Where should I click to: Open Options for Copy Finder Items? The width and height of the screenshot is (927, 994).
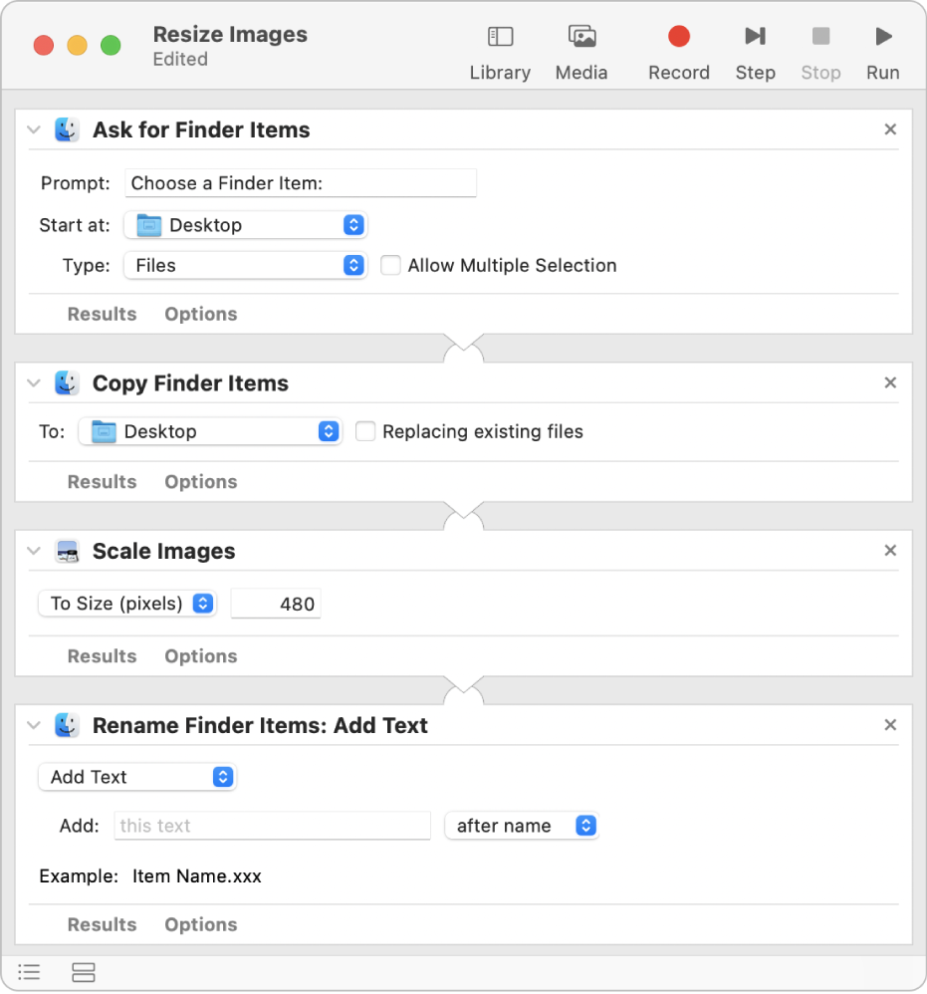200,481
